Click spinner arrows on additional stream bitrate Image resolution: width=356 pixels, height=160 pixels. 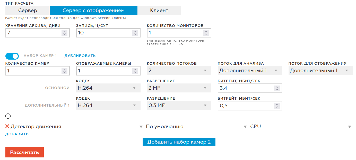pos(277,106)
